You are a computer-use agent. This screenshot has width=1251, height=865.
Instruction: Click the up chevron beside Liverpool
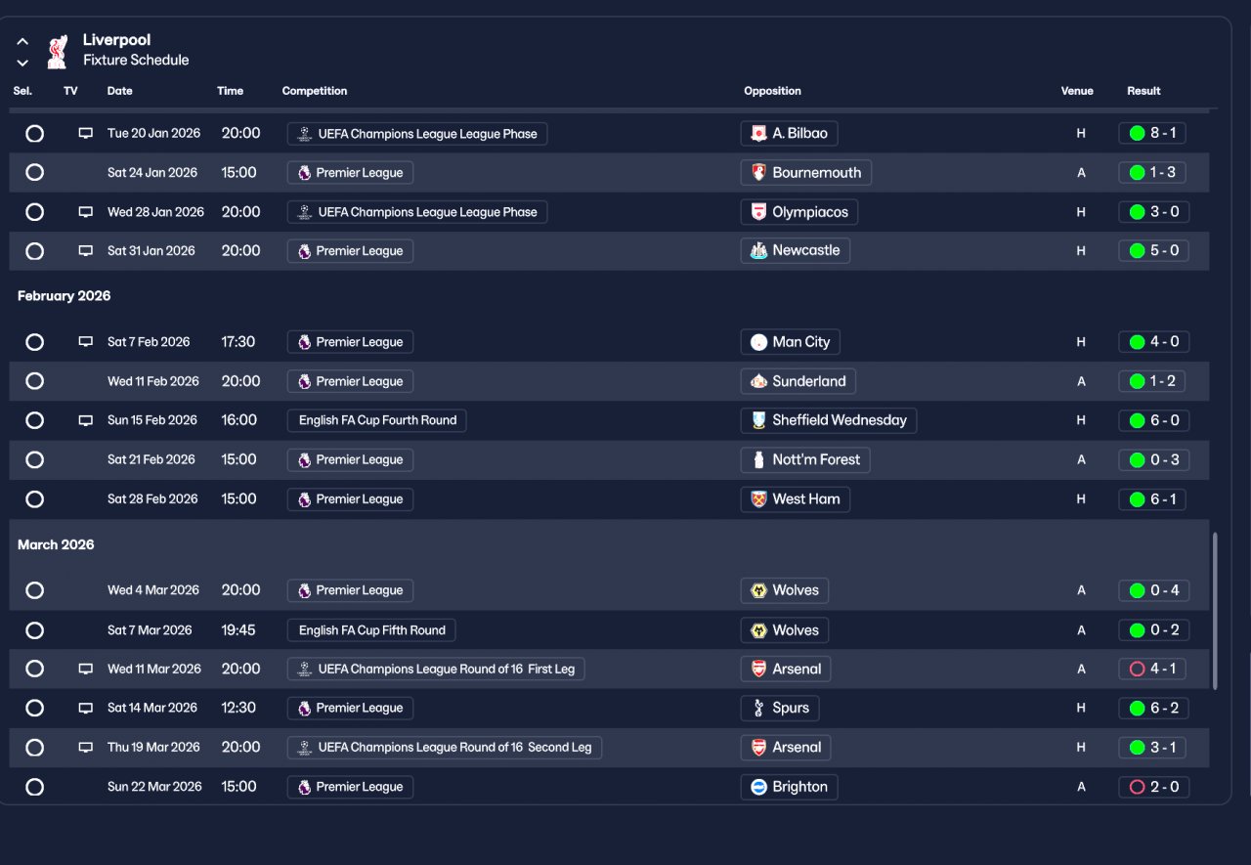click(22, 42)
